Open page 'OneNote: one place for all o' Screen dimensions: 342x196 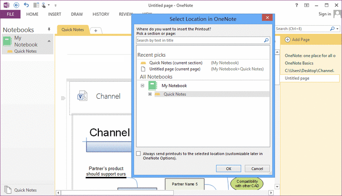tap(310, 56)
